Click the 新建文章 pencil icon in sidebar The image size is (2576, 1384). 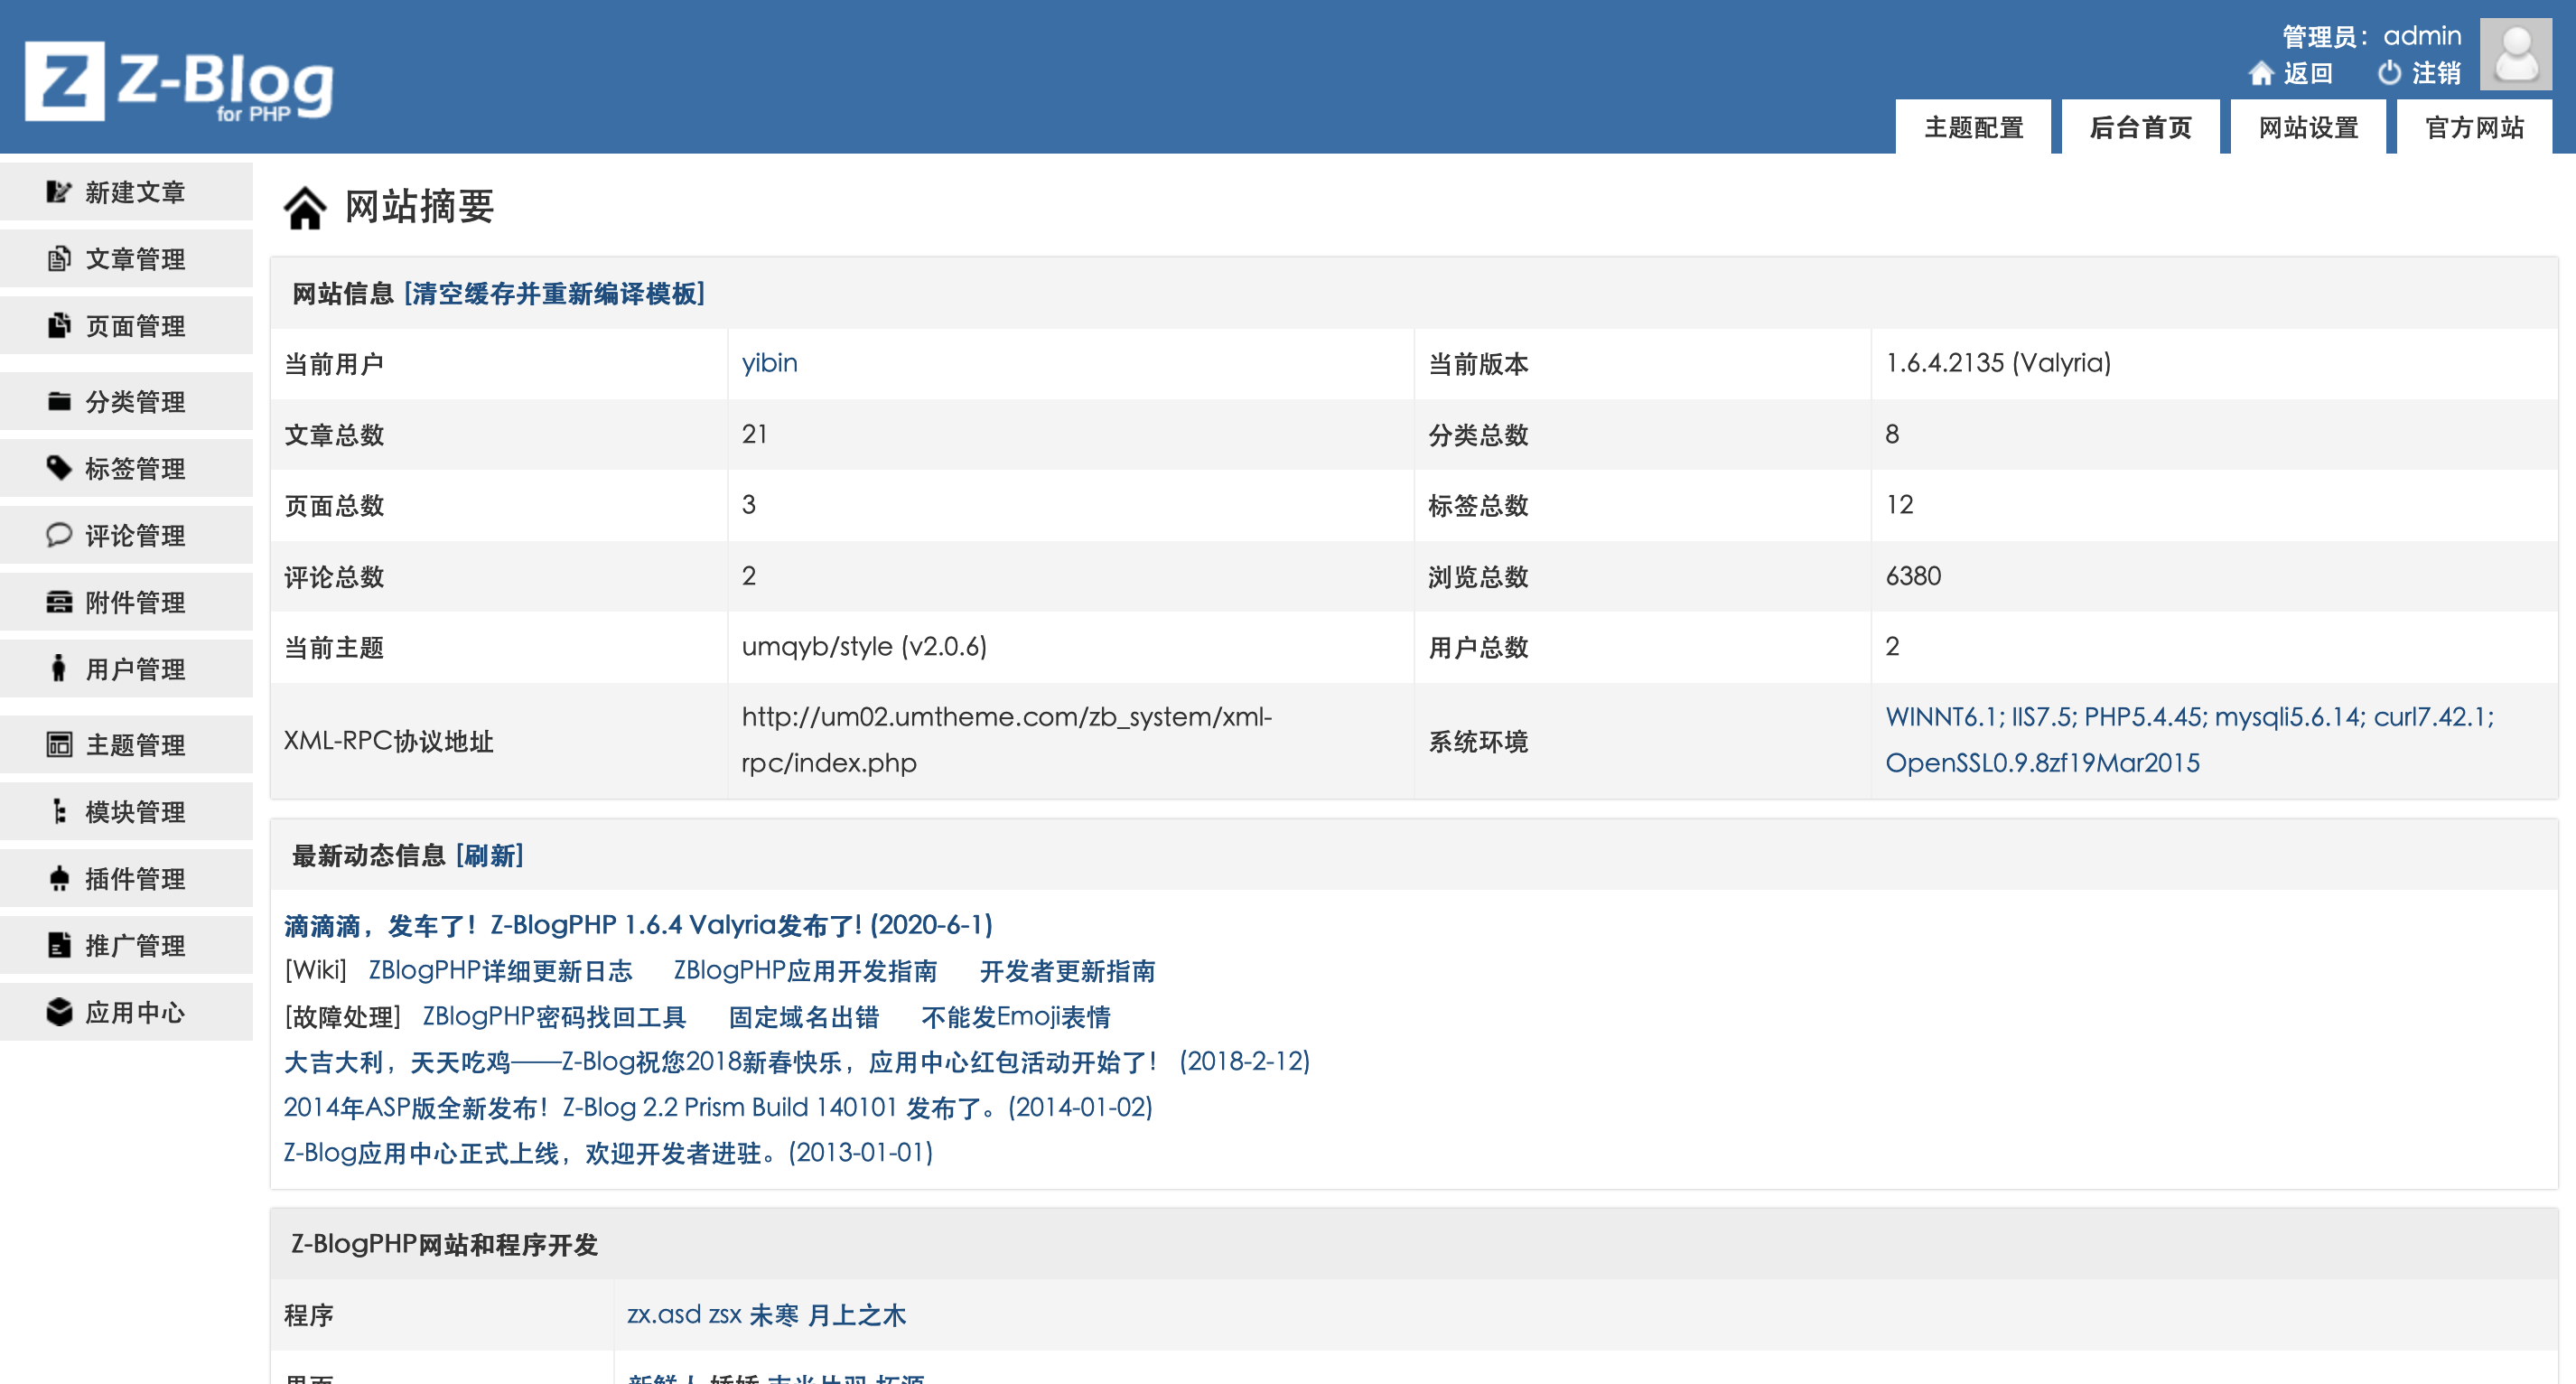point(59,192)
